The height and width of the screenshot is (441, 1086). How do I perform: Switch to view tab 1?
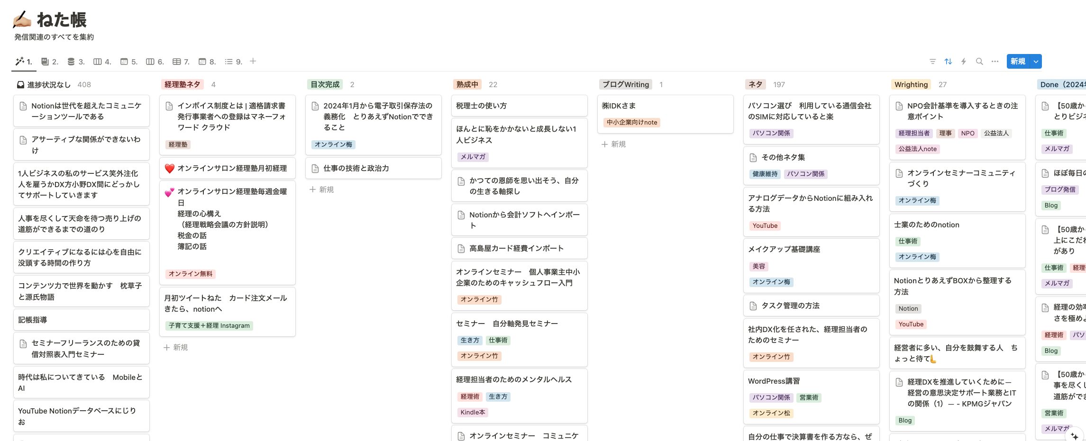[24, 62]
